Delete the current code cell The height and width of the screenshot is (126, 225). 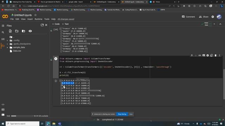(x=216, y=55)
